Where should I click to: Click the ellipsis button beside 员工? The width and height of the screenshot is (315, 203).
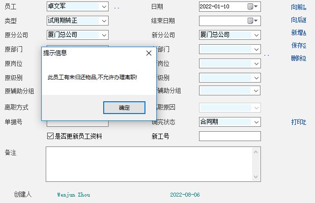[x=116, y=7]
